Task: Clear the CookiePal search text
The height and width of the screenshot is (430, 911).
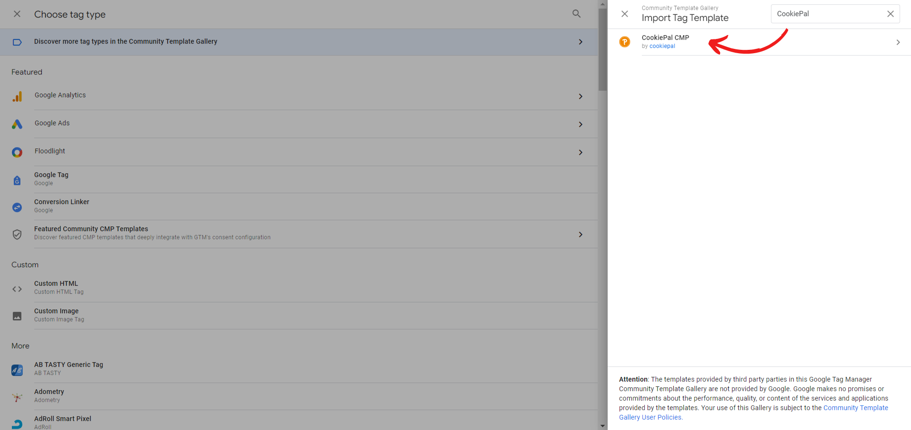Action: pyautogui.click(x=890, y=14)
